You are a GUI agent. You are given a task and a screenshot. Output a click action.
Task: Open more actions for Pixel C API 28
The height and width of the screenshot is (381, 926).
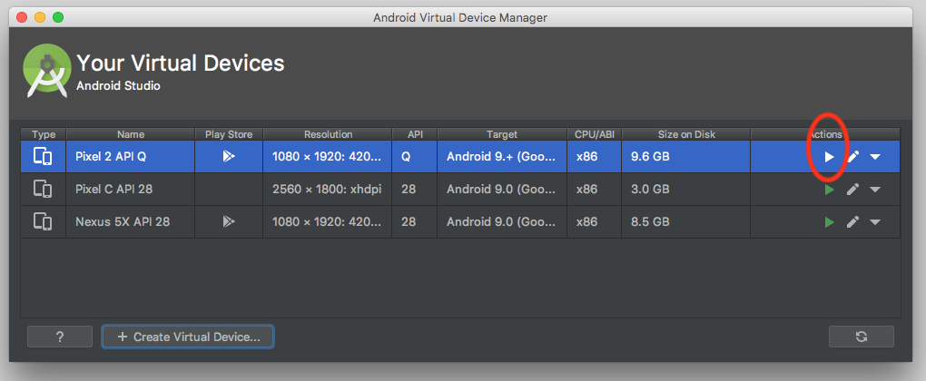tap(875, 190)
